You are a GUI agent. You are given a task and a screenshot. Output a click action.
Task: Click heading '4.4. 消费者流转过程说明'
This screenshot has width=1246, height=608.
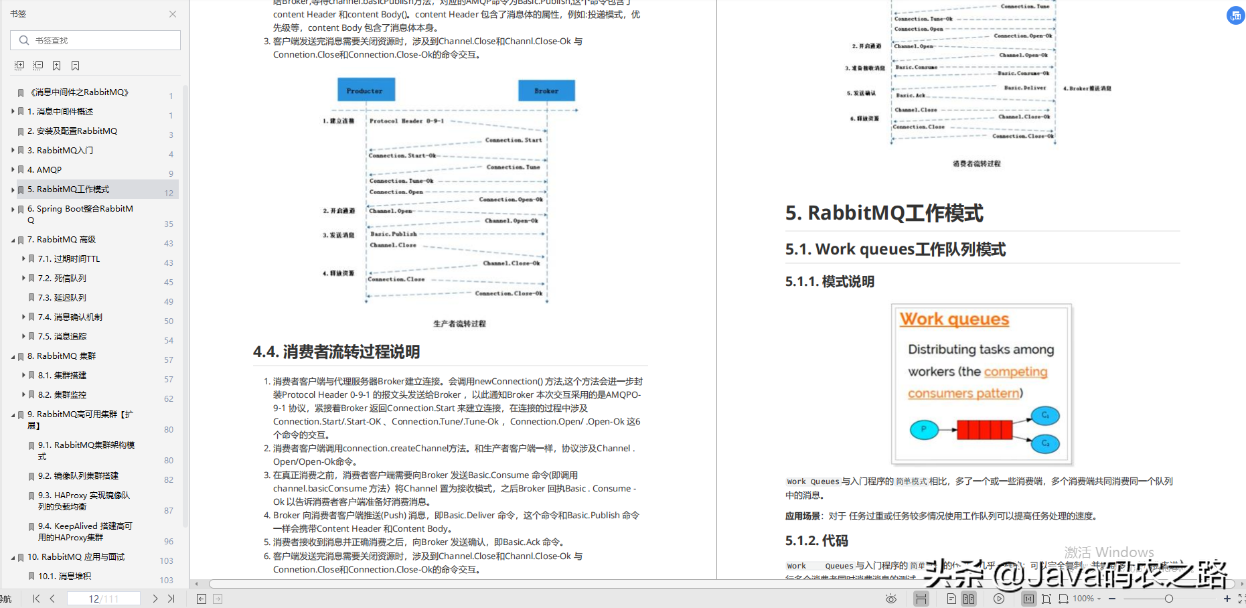(x=336, y=352)
